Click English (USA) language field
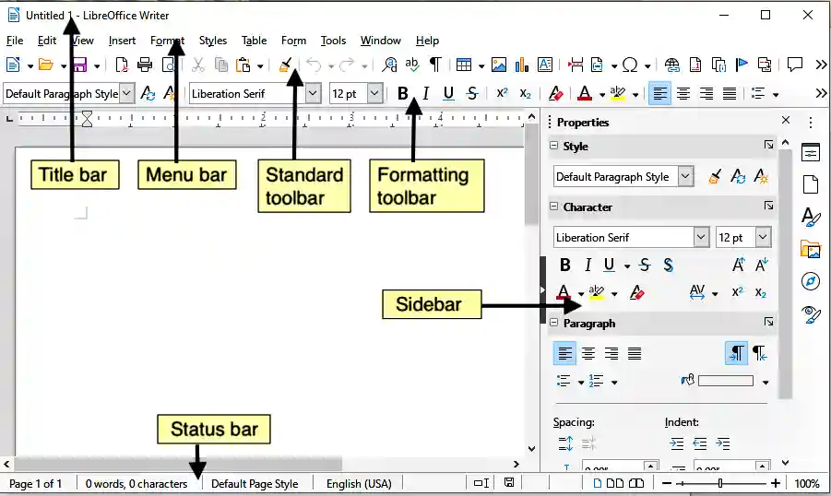This screenshot has height=496, width=831. click(x=359, y=484)
